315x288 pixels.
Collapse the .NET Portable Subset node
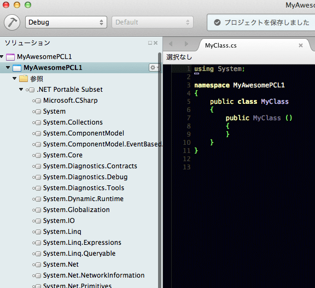(21, 89)
